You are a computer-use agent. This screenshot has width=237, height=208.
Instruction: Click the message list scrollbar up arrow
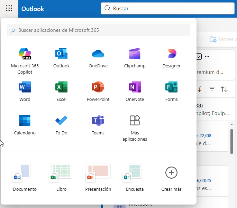[232, 124]
